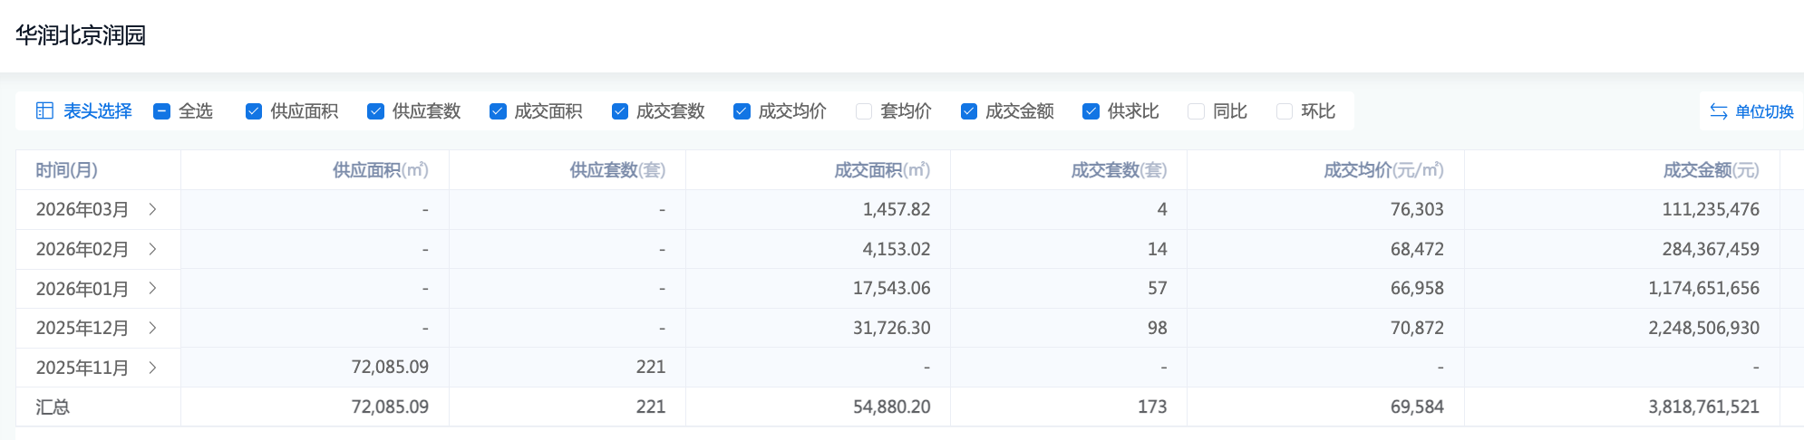
Task: Click the 成交金额(元) column header
Action: pyautogui.click(x=1710, y=170)
